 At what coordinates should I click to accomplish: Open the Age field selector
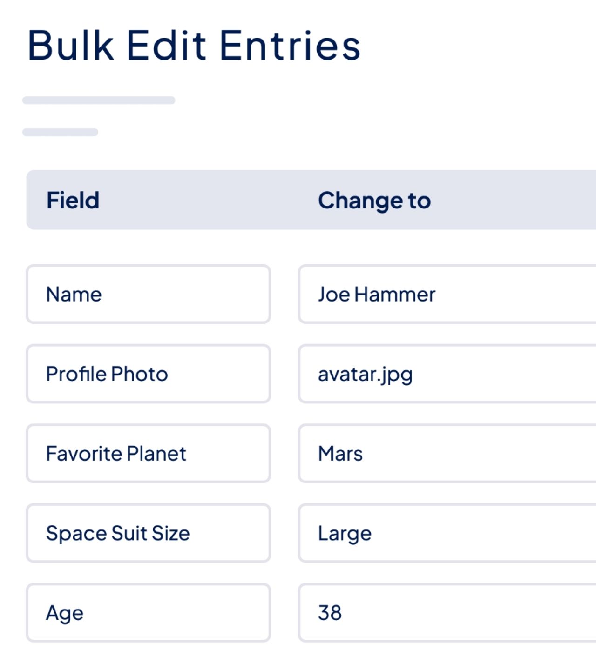point(149,613)
